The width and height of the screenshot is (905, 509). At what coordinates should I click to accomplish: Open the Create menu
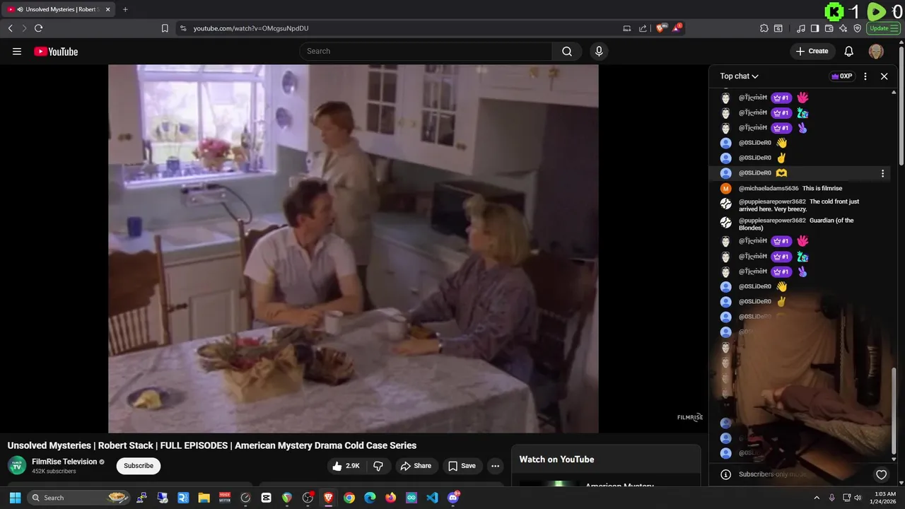pos(812,51)
